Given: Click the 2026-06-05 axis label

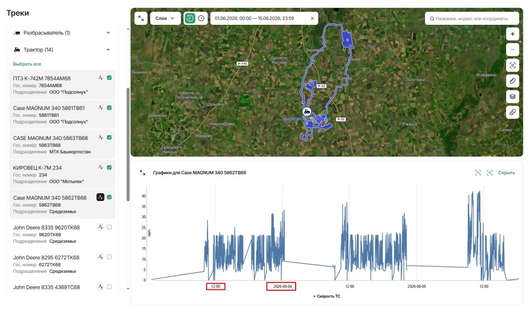Looking at the screenshot, I should pyautogui.click(x=417, y=286).
